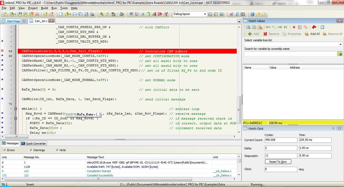This screenshot has height=187, width=344.
Task: Click the Build and Program icon
Action: (x=113, y=14)
